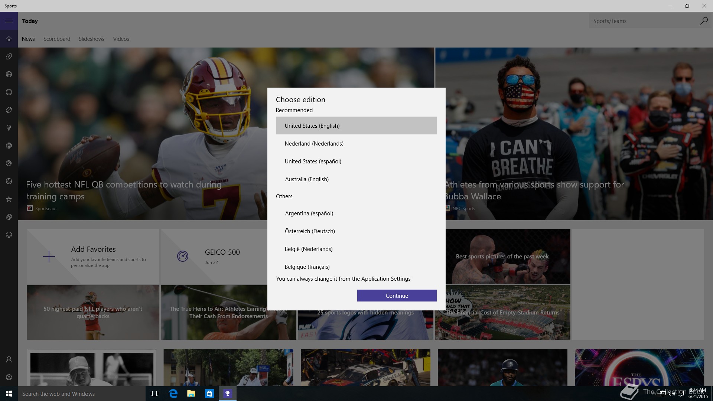Launch Edge browser from taskbar
Viewport: 713px width, 401px height.
tap(173, 394)
